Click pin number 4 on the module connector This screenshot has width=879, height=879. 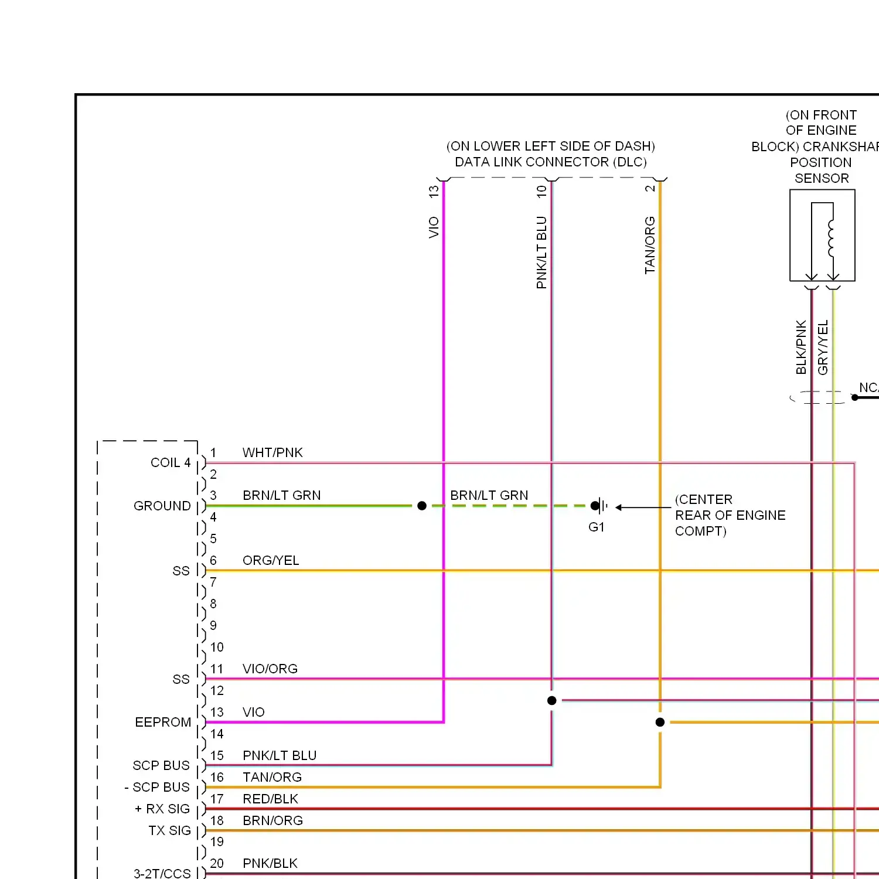(213, 517)
